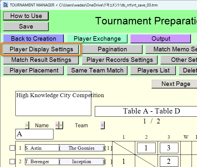Image resolution: width=197 pixels, height=167 pixels.
Task: Click the Tournament Manager app icon in title bar
Action: (5, 5)
